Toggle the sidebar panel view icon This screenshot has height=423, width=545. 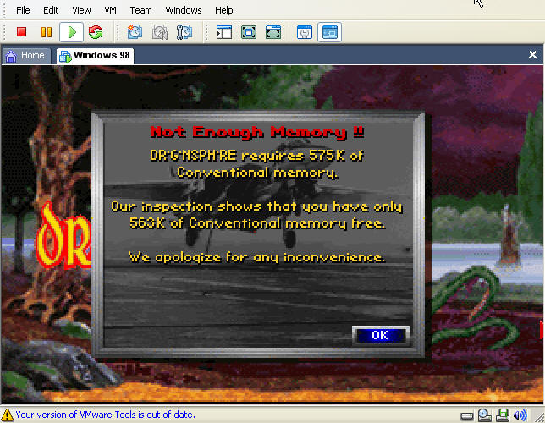pos(224,32)
